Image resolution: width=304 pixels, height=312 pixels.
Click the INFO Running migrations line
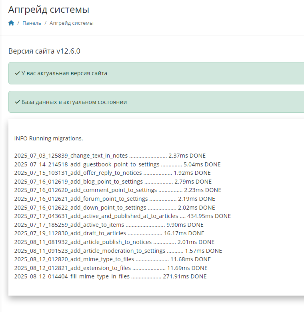(48, 138)
